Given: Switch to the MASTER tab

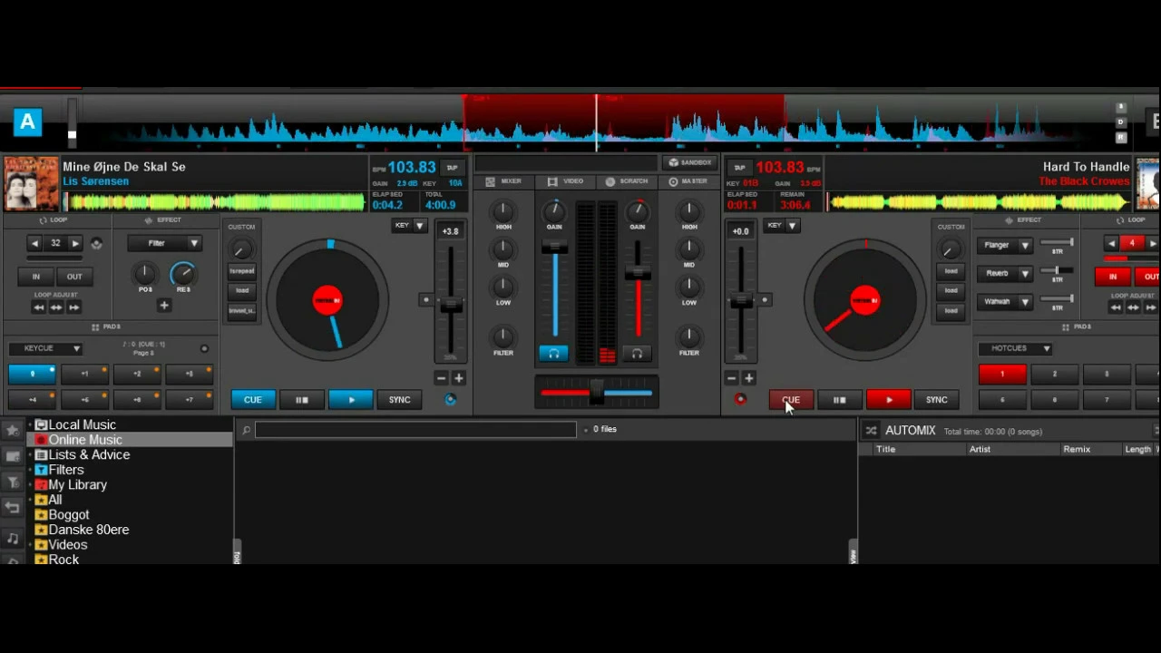Looking at the screenshot, I should 688,181.
